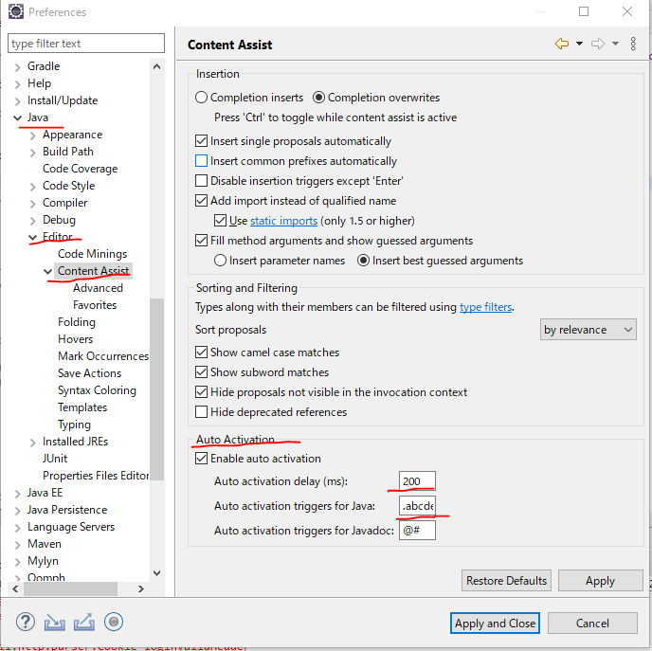Click the Preferences window app icon
Image resolution: width=652 pixels, height=651 pixels.
(x=16, y=11)
